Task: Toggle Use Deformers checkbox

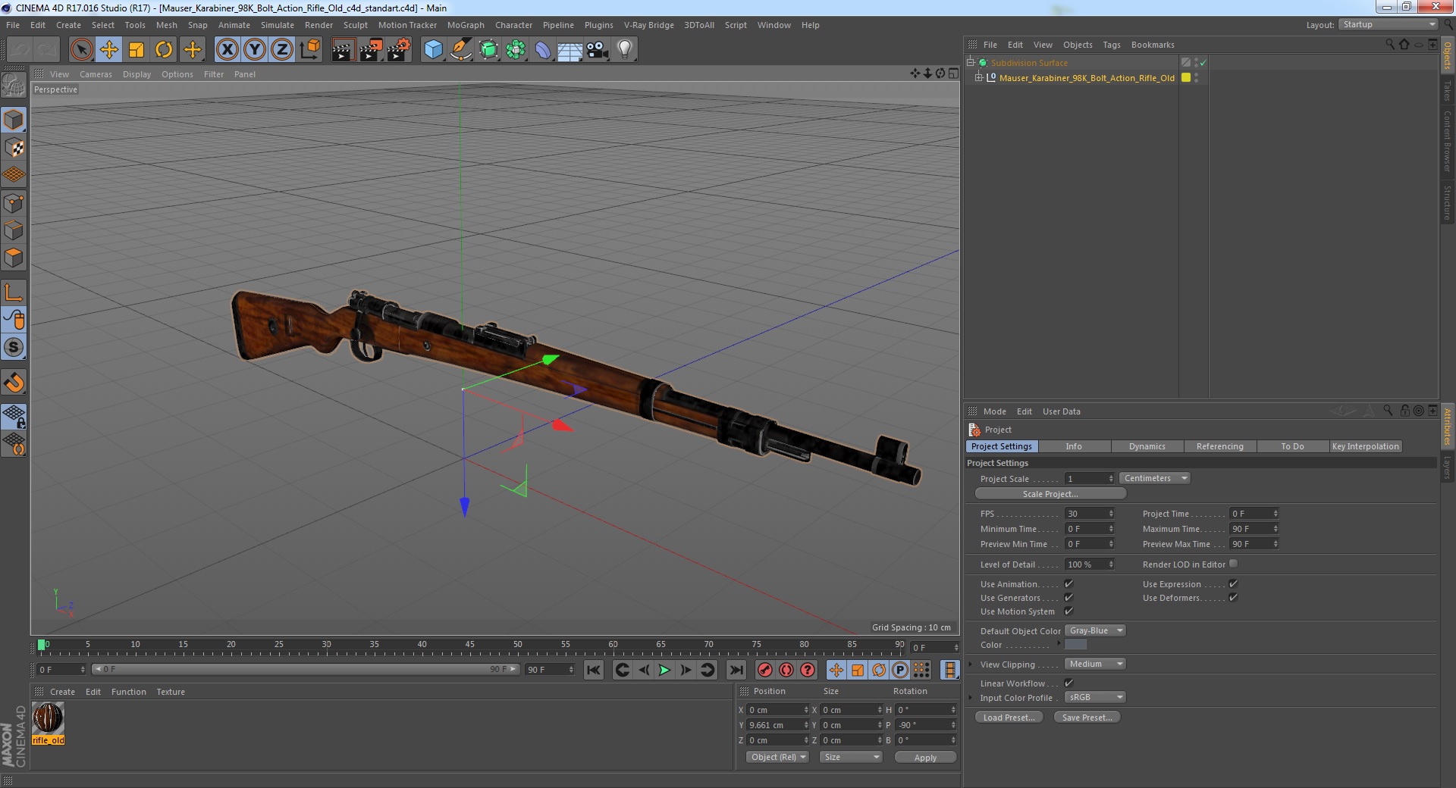Action: point(1233,598)
